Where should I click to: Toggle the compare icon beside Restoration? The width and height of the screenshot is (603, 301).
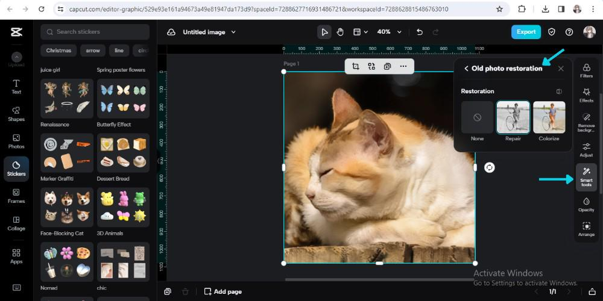click(x=559, y=92)
